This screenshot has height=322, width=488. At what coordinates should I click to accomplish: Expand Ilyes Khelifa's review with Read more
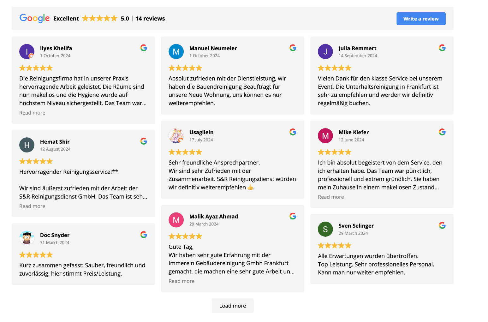[32, 113]
